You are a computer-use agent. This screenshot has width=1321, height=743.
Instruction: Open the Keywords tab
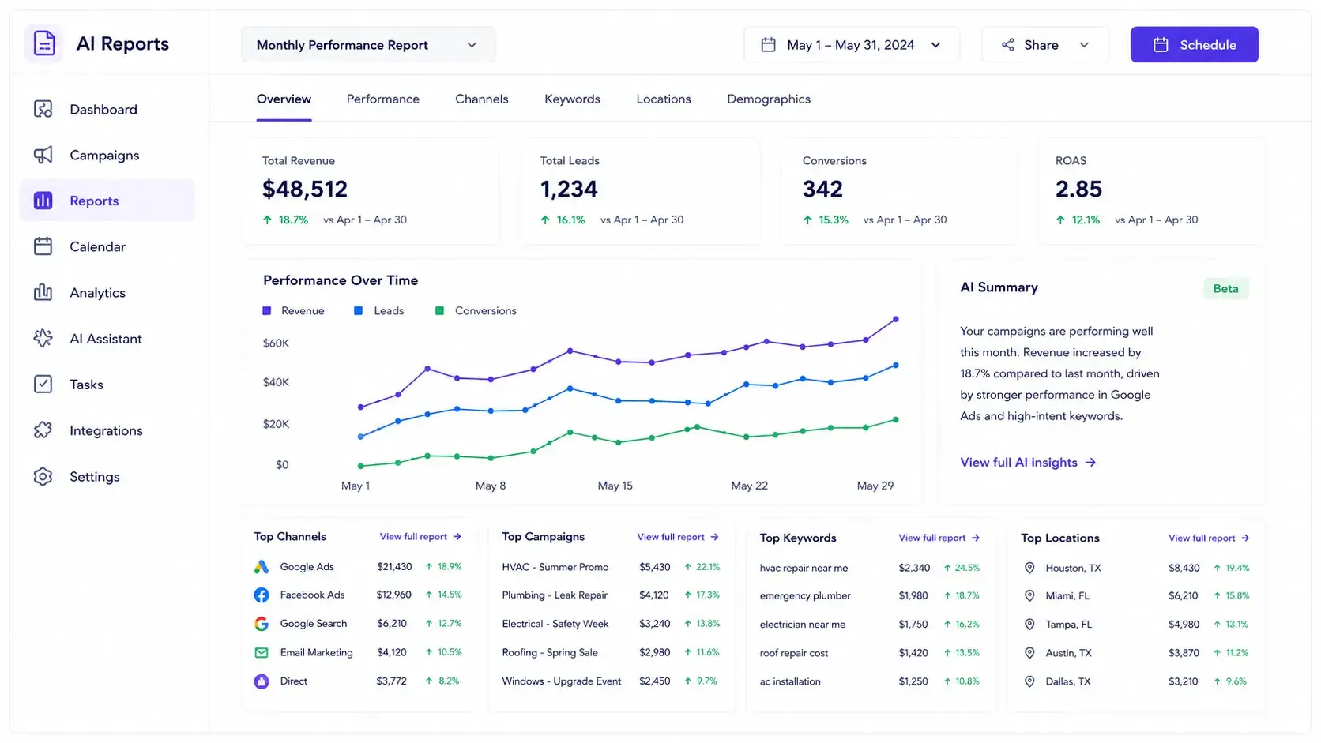(x=572, y=99)
